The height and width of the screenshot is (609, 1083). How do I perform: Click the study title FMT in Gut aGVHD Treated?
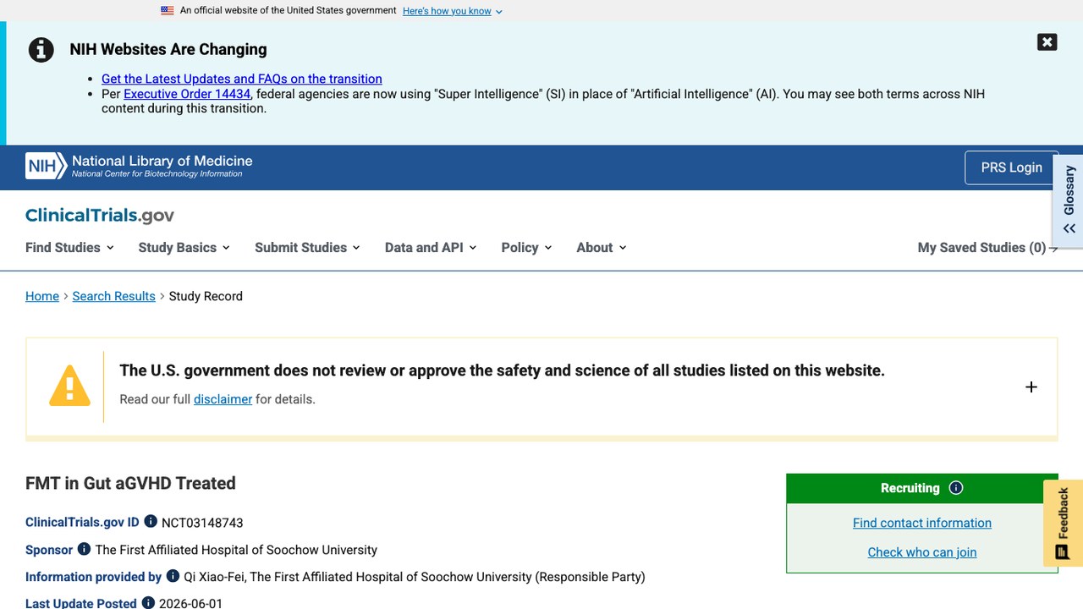[x=130, y=483]
